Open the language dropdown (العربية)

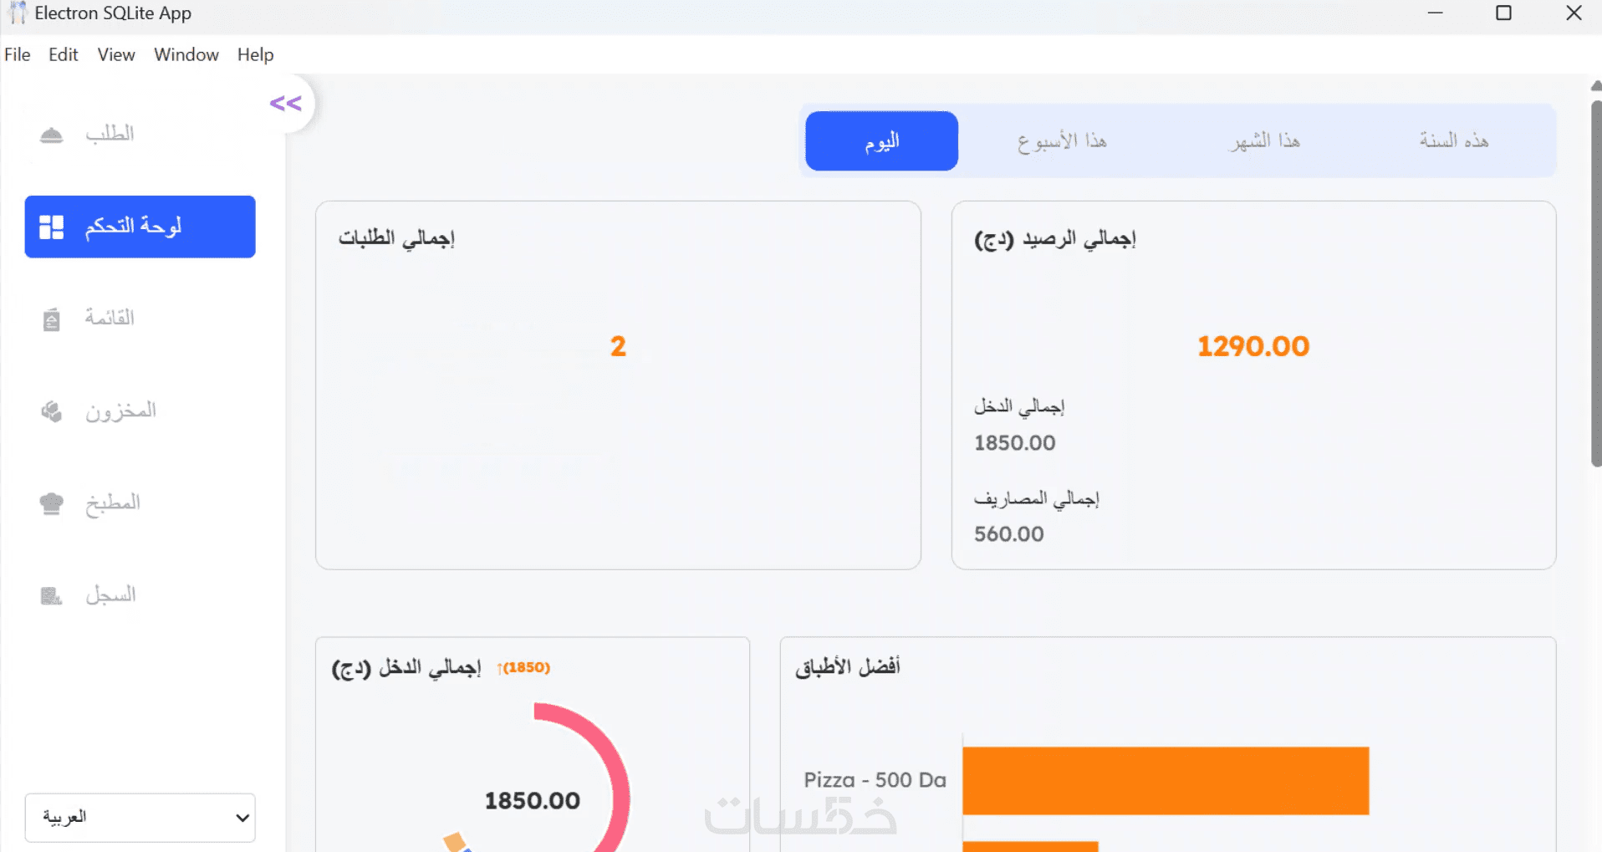[x=140, y=817]
